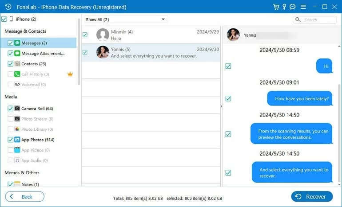Open the hamburger menu in title bar
The height and width of the screenshot is (207, 342).
click(x=303, y=7)
